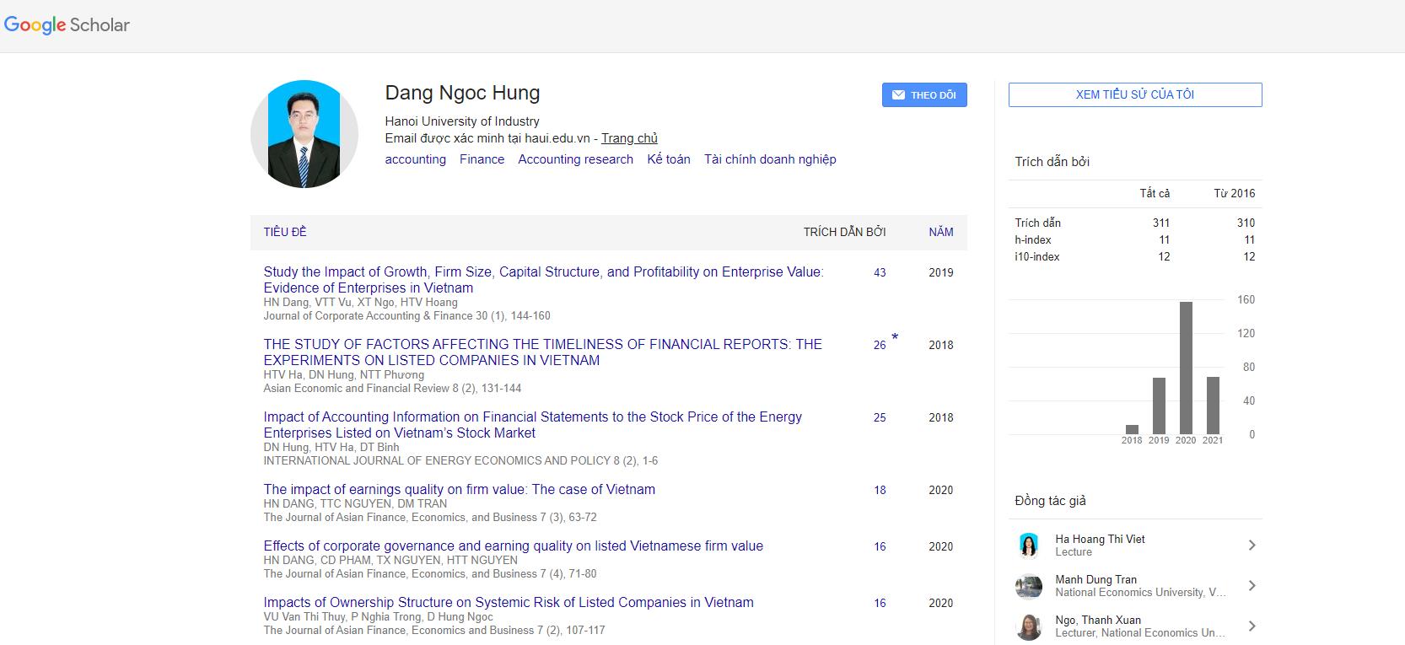
Task: Select the Accounting research interest tag
Action: [575, 159]
